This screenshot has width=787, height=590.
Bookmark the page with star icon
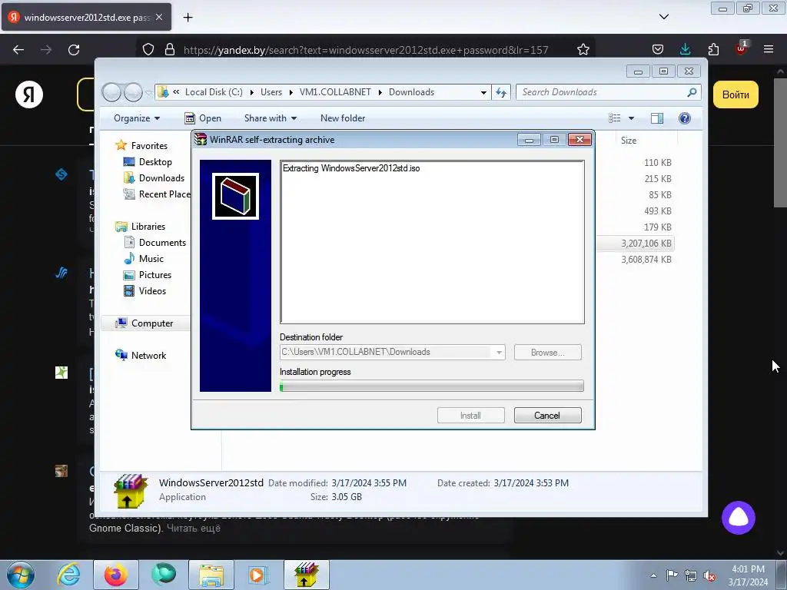point(583,50)
